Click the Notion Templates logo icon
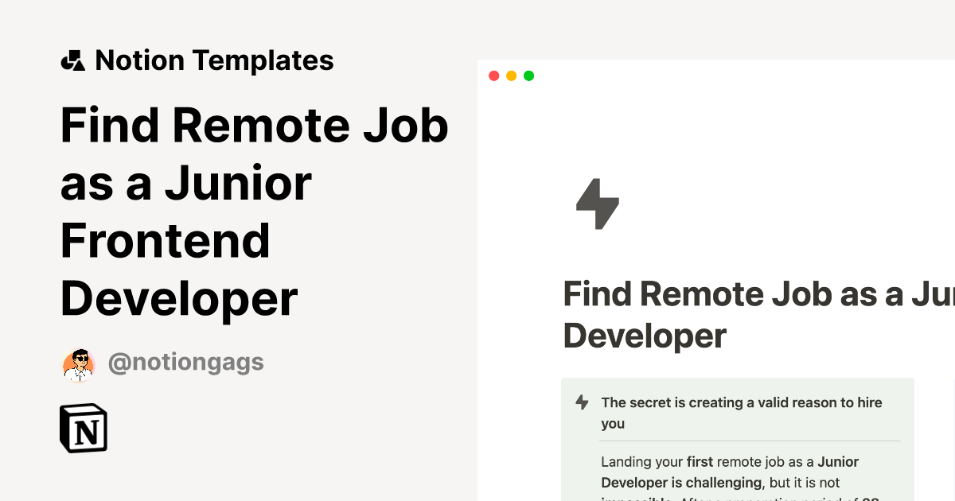Screen dimensions: 955x501 (x=74, y=60)
